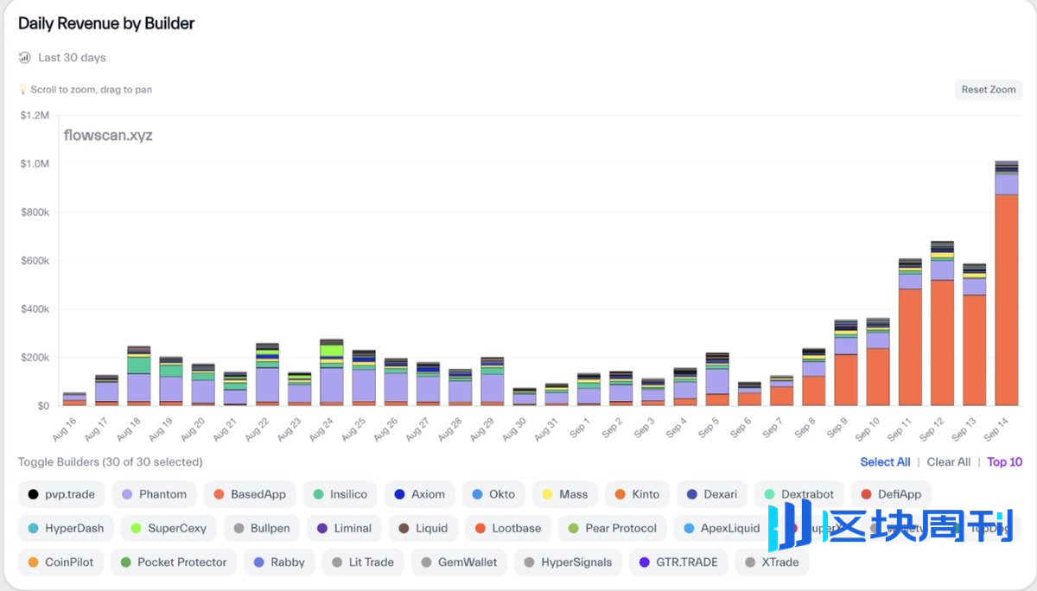Toggle the Liminal builder chip

344,528
